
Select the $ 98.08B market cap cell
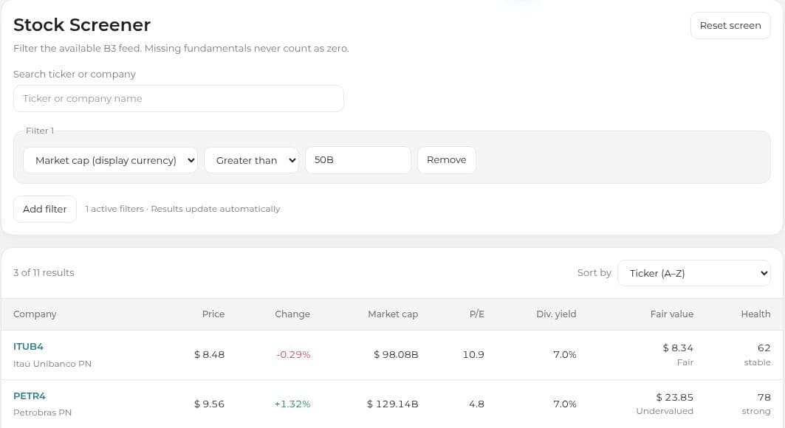point(396,354)
